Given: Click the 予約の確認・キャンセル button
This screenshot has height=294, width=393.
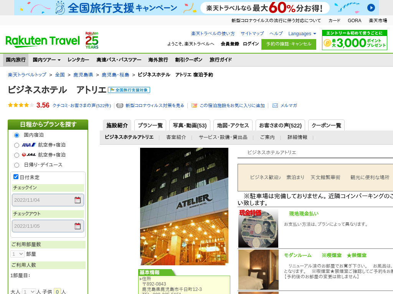Looking at the screenshot, I should point(289,44).
